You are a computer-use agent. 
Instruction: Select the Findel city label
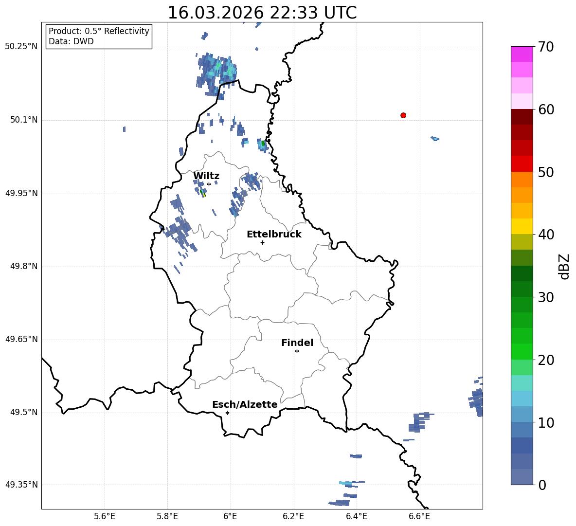pyautogui.click(x=297, y=343)
